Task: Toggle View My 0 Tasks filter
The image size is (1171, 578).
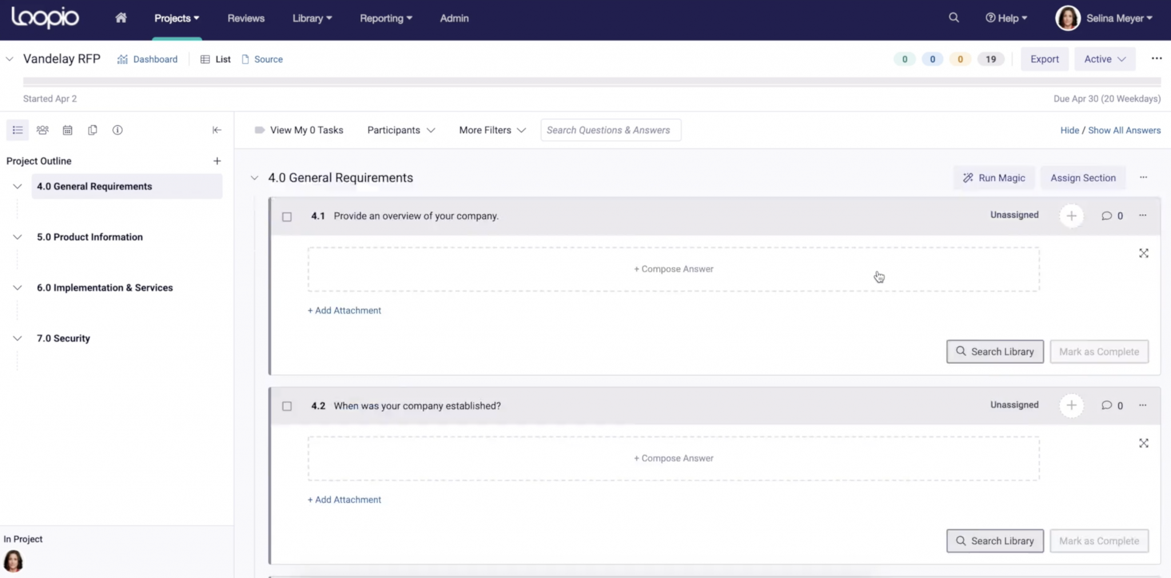Action: (x=299, y=130)
